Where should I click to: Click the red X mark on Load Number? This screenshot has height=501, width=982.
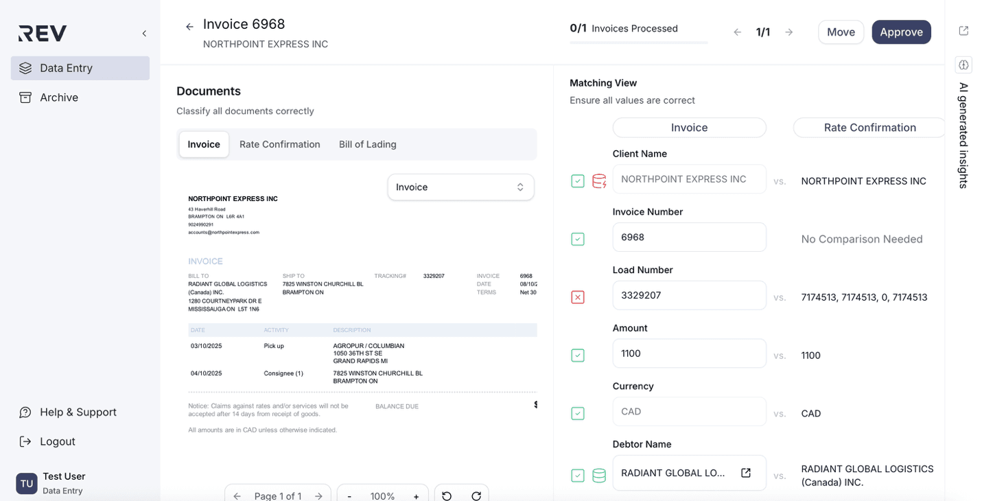point(577,297)
